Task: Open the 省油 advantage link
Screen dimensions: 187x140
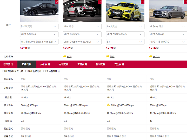Action: pyautogui.click(x=69, y=57)
